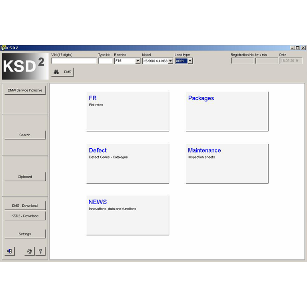
Task: Select the X5 50iX 4.4 N63 model value
Action: [155, 61]
